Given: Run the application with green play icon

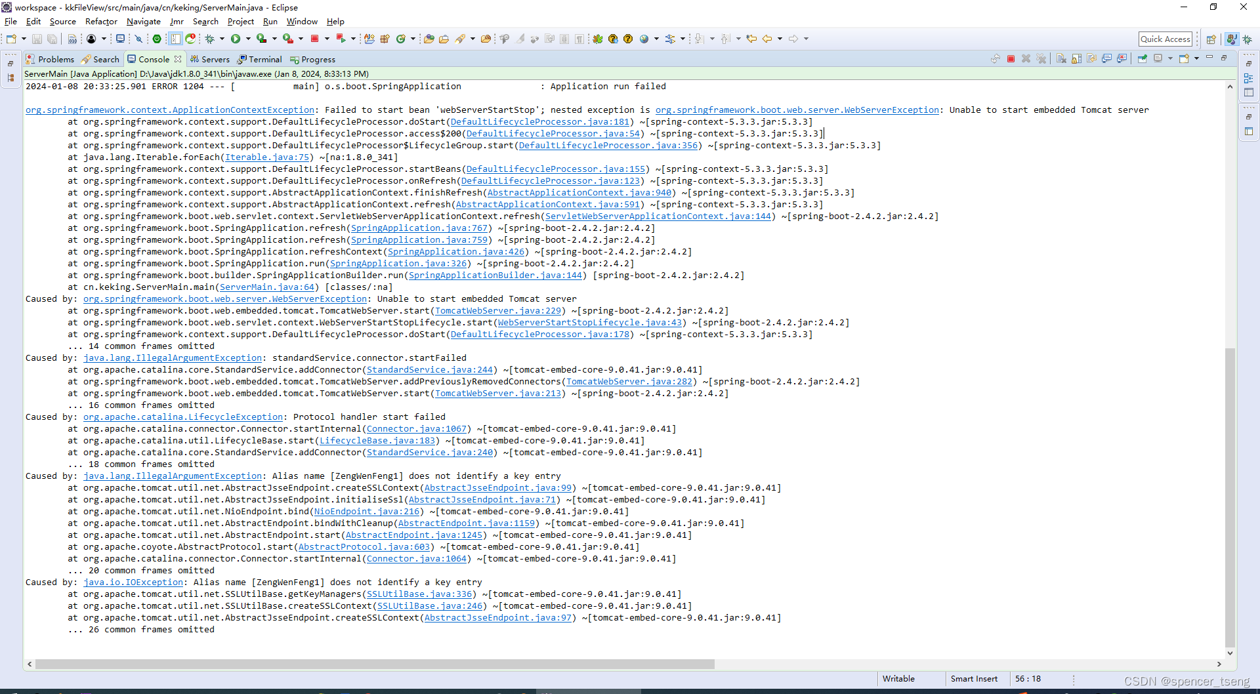Looking at the screenshot, I should pos(236,39).
